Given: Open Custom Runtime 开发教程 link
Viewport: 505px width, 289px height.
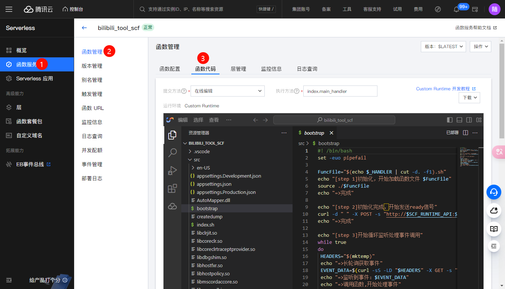Looking at the screenshot, I should pyautogui.click(x=445, y=89).
